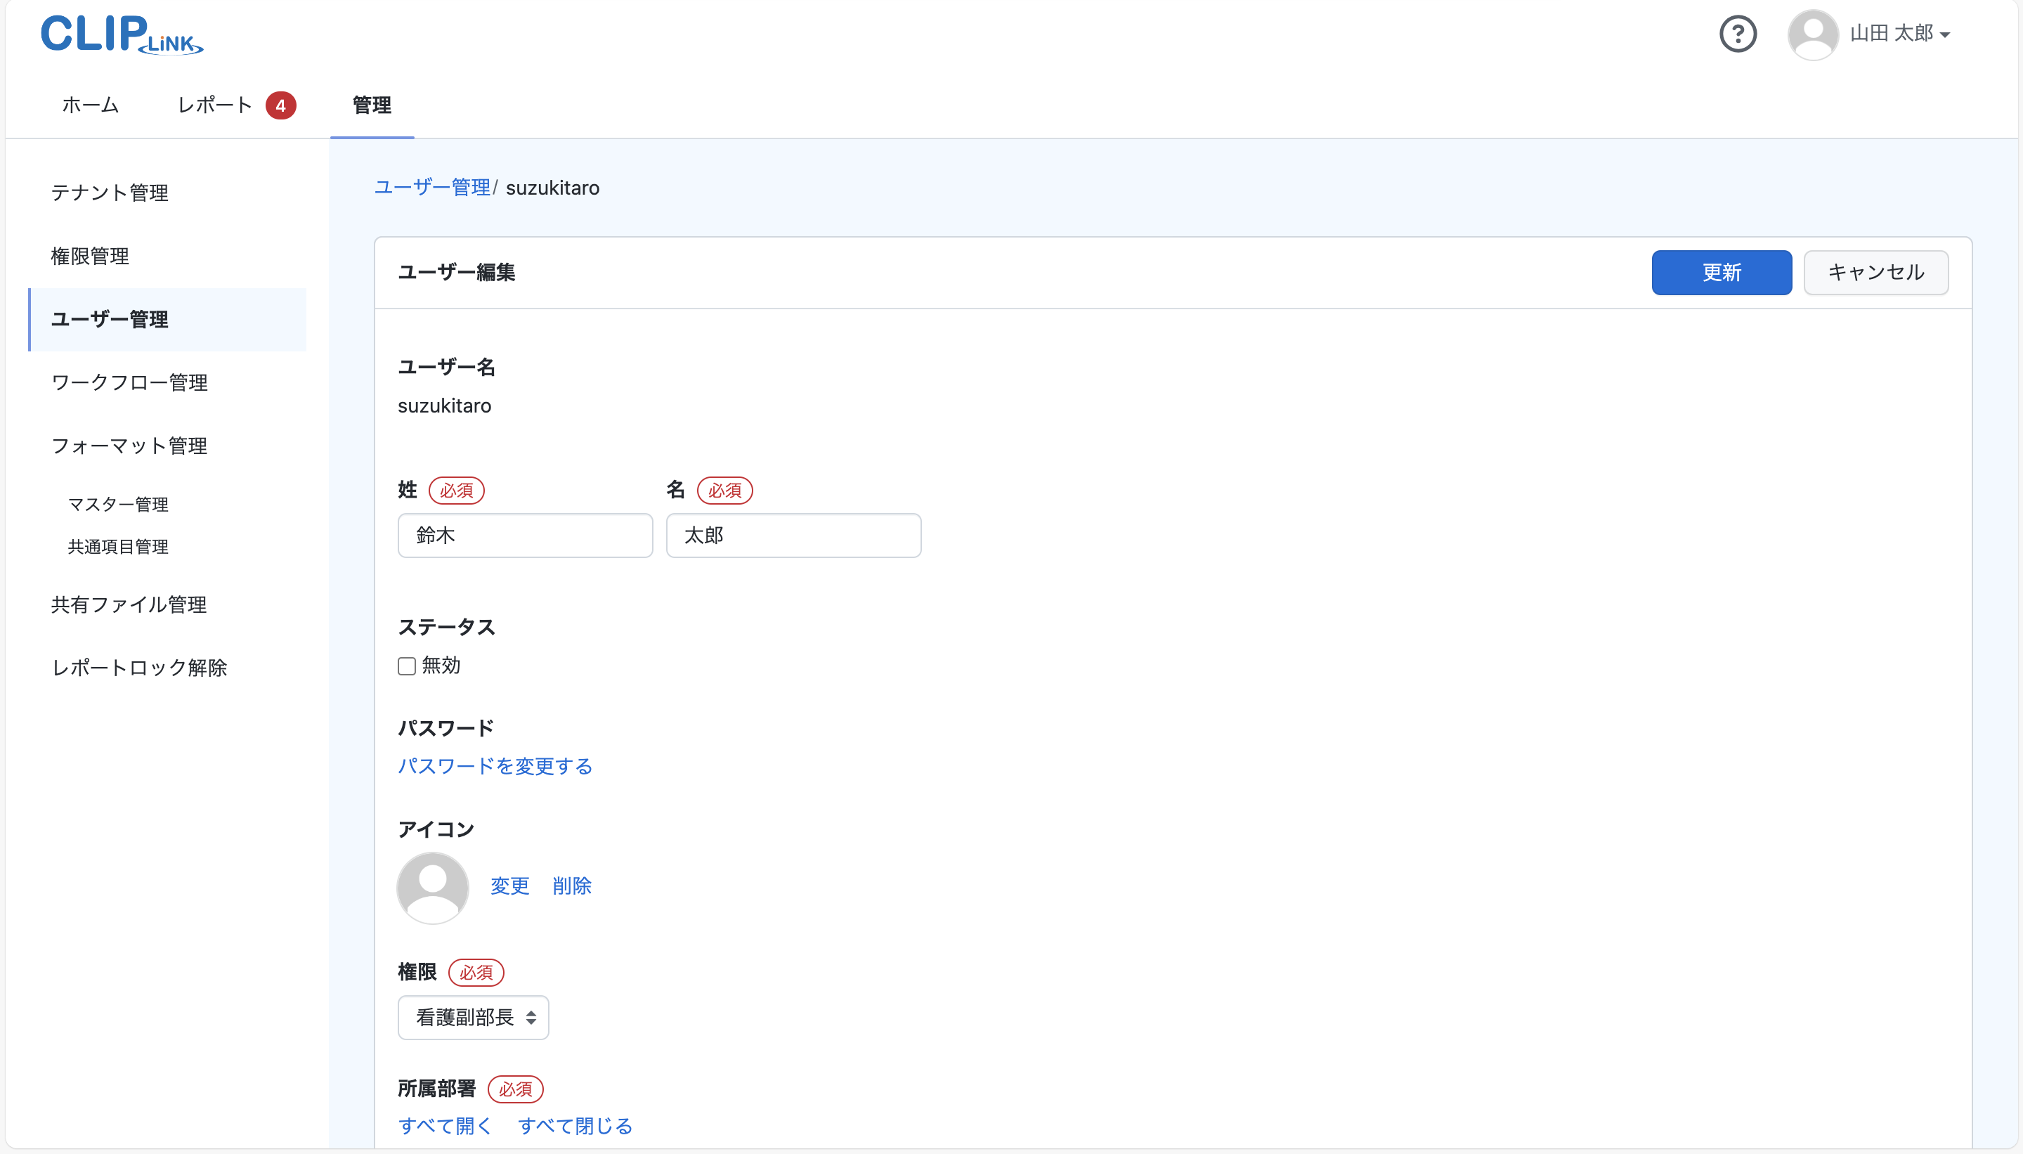Open the パスワードを変更する link
The image size is (2023, 1154).
click(x=494, y=765)
